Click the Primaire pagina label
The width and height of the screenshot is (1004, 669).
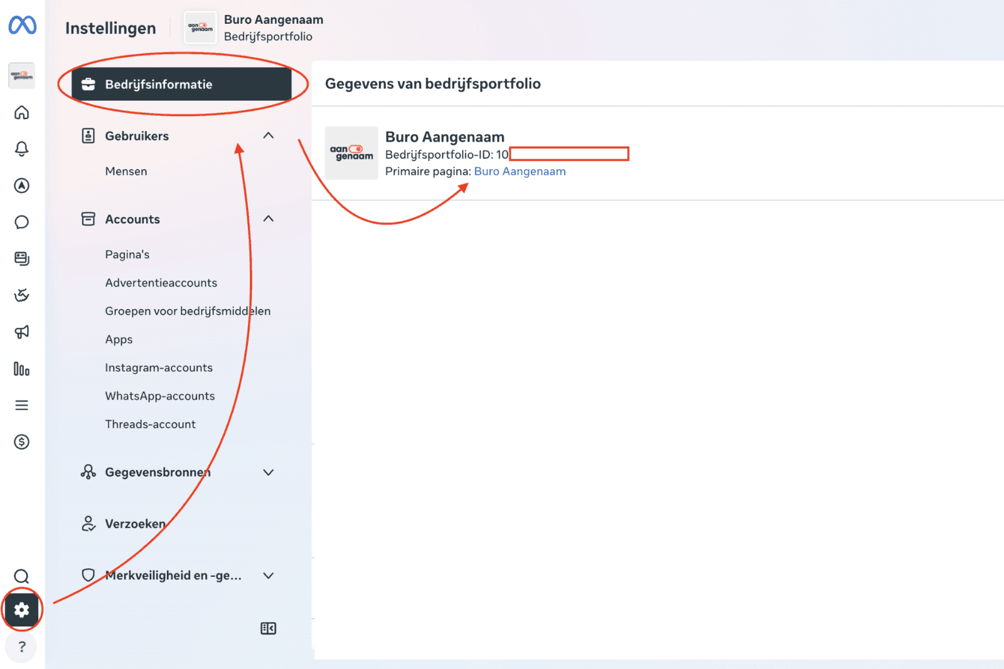(x=428, y=171)
